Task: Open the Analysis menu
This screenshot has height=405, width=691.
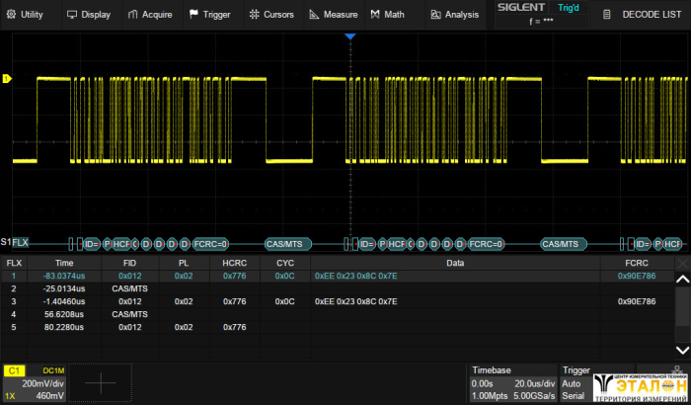Action: click(454, 15)
